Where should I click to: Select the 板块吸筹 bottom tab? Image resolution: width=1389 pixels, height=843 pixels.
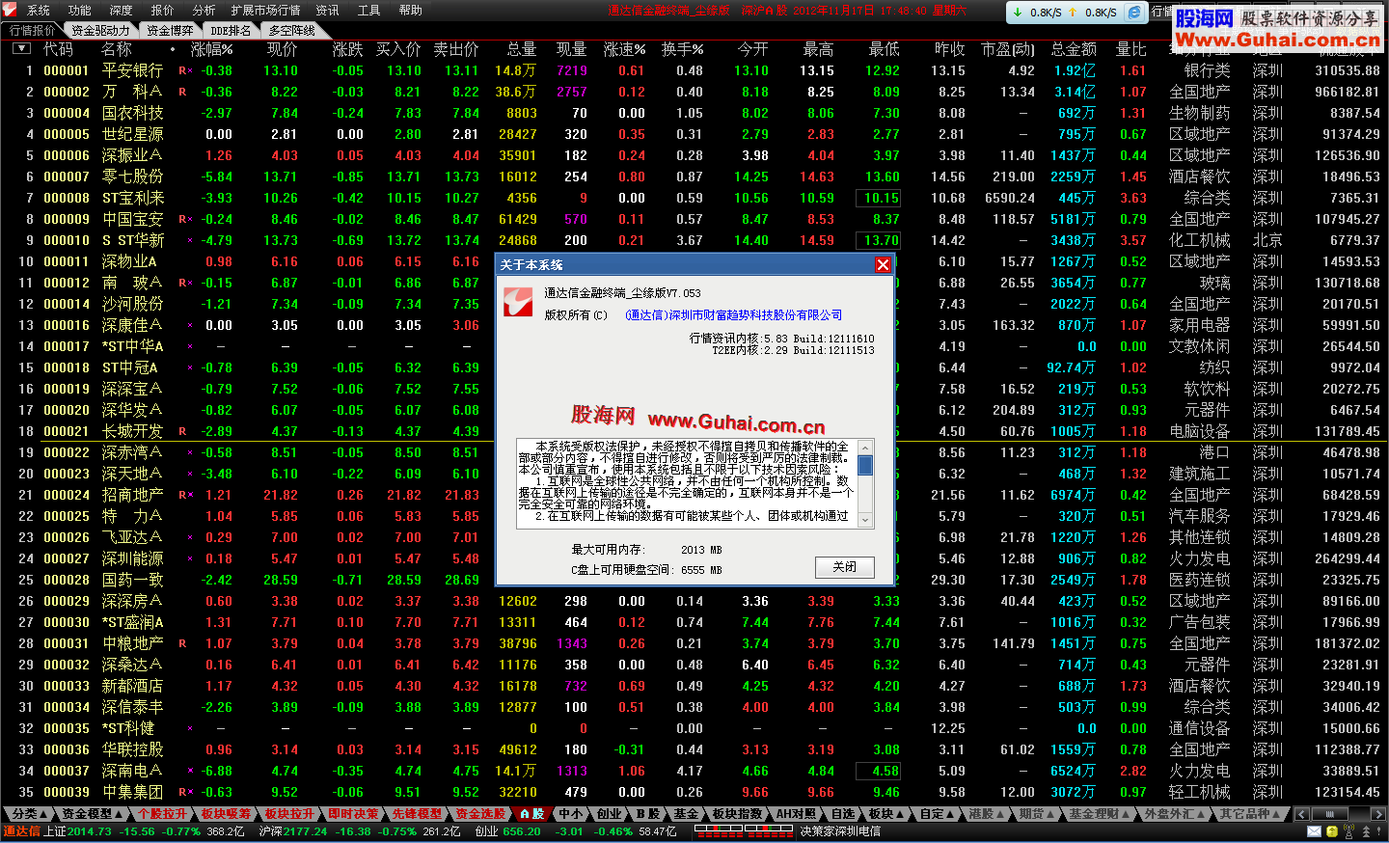(226, 814)
